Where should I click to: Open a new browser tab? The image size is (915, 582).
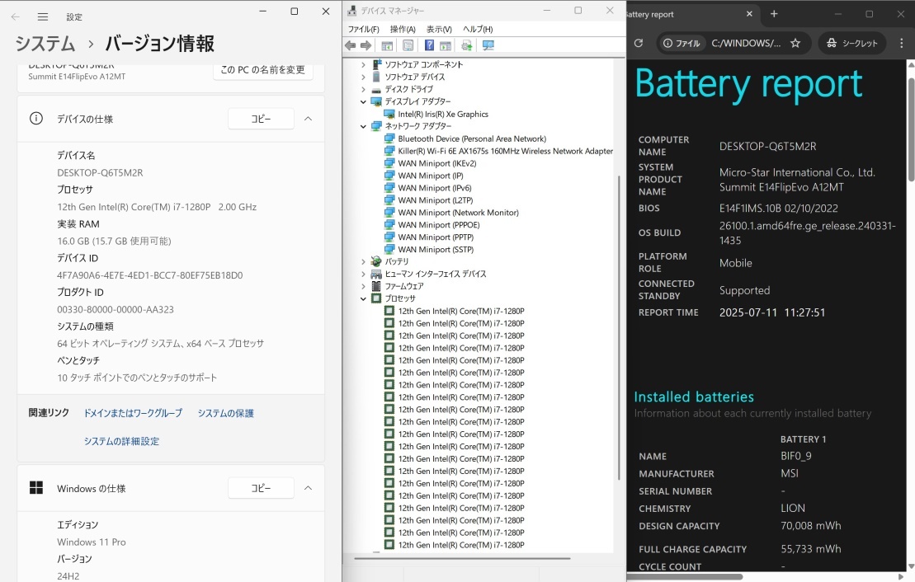pyautogui.click(x=774, y=14)
